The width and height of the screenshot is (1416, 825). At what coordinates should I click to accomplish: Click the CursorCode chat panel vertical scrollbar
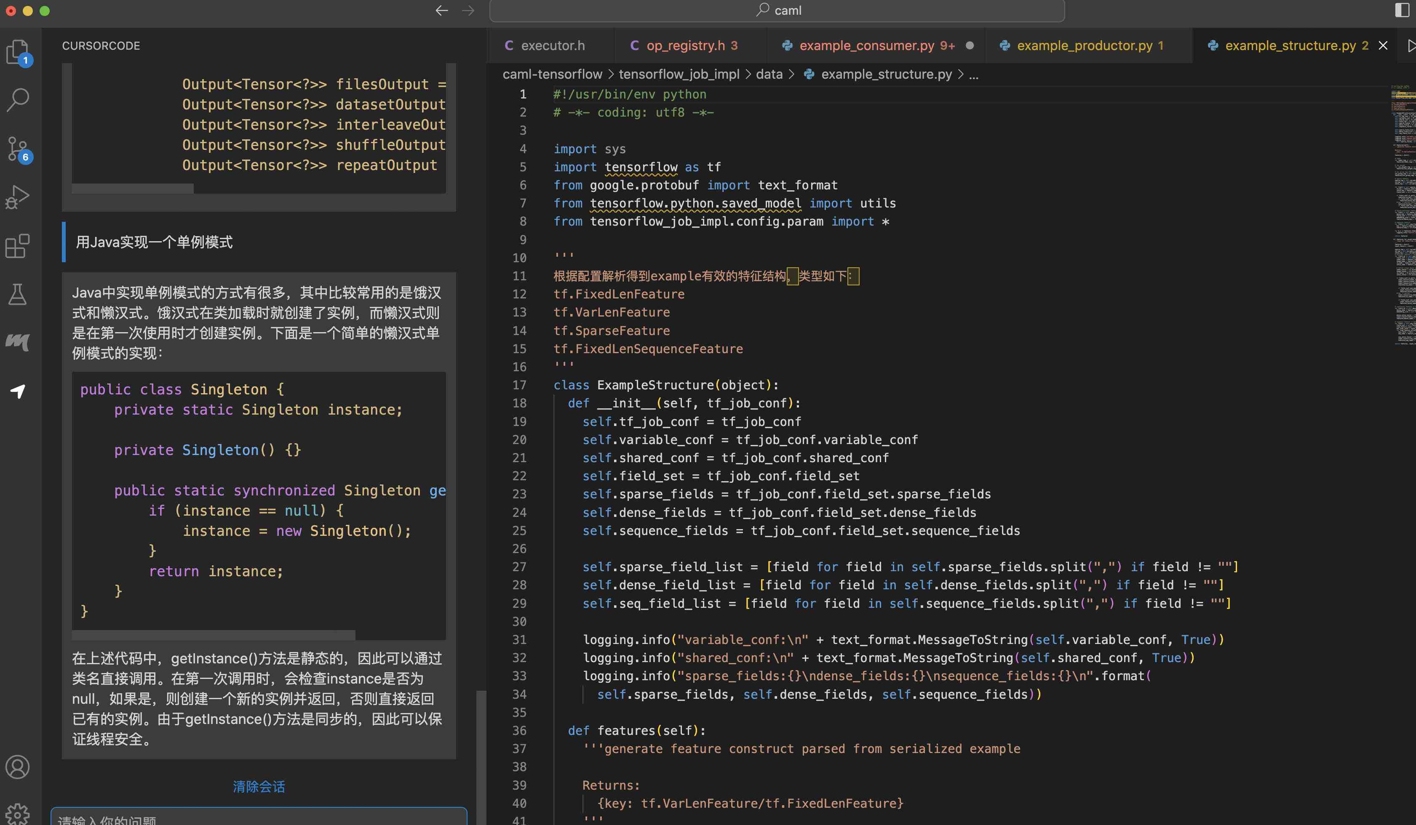tap(481, 757)
